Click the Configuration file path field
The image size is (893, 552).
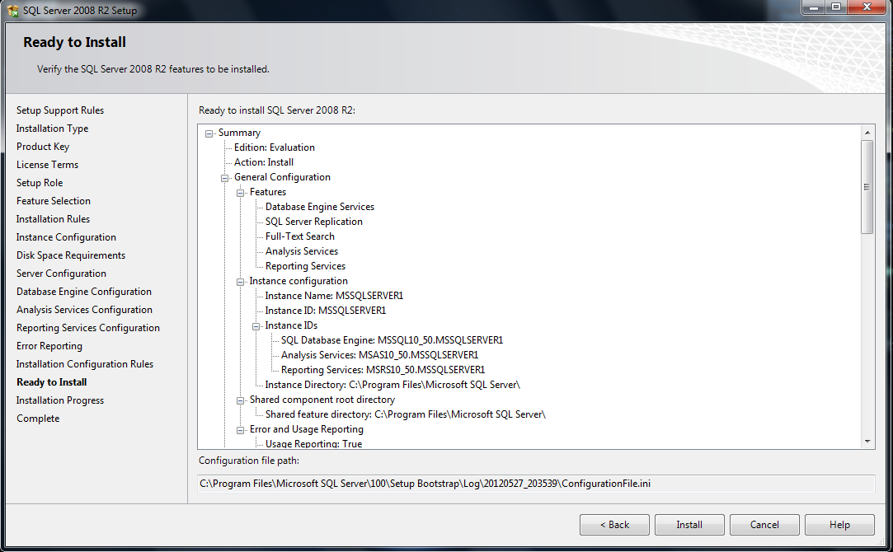point(536,484)
